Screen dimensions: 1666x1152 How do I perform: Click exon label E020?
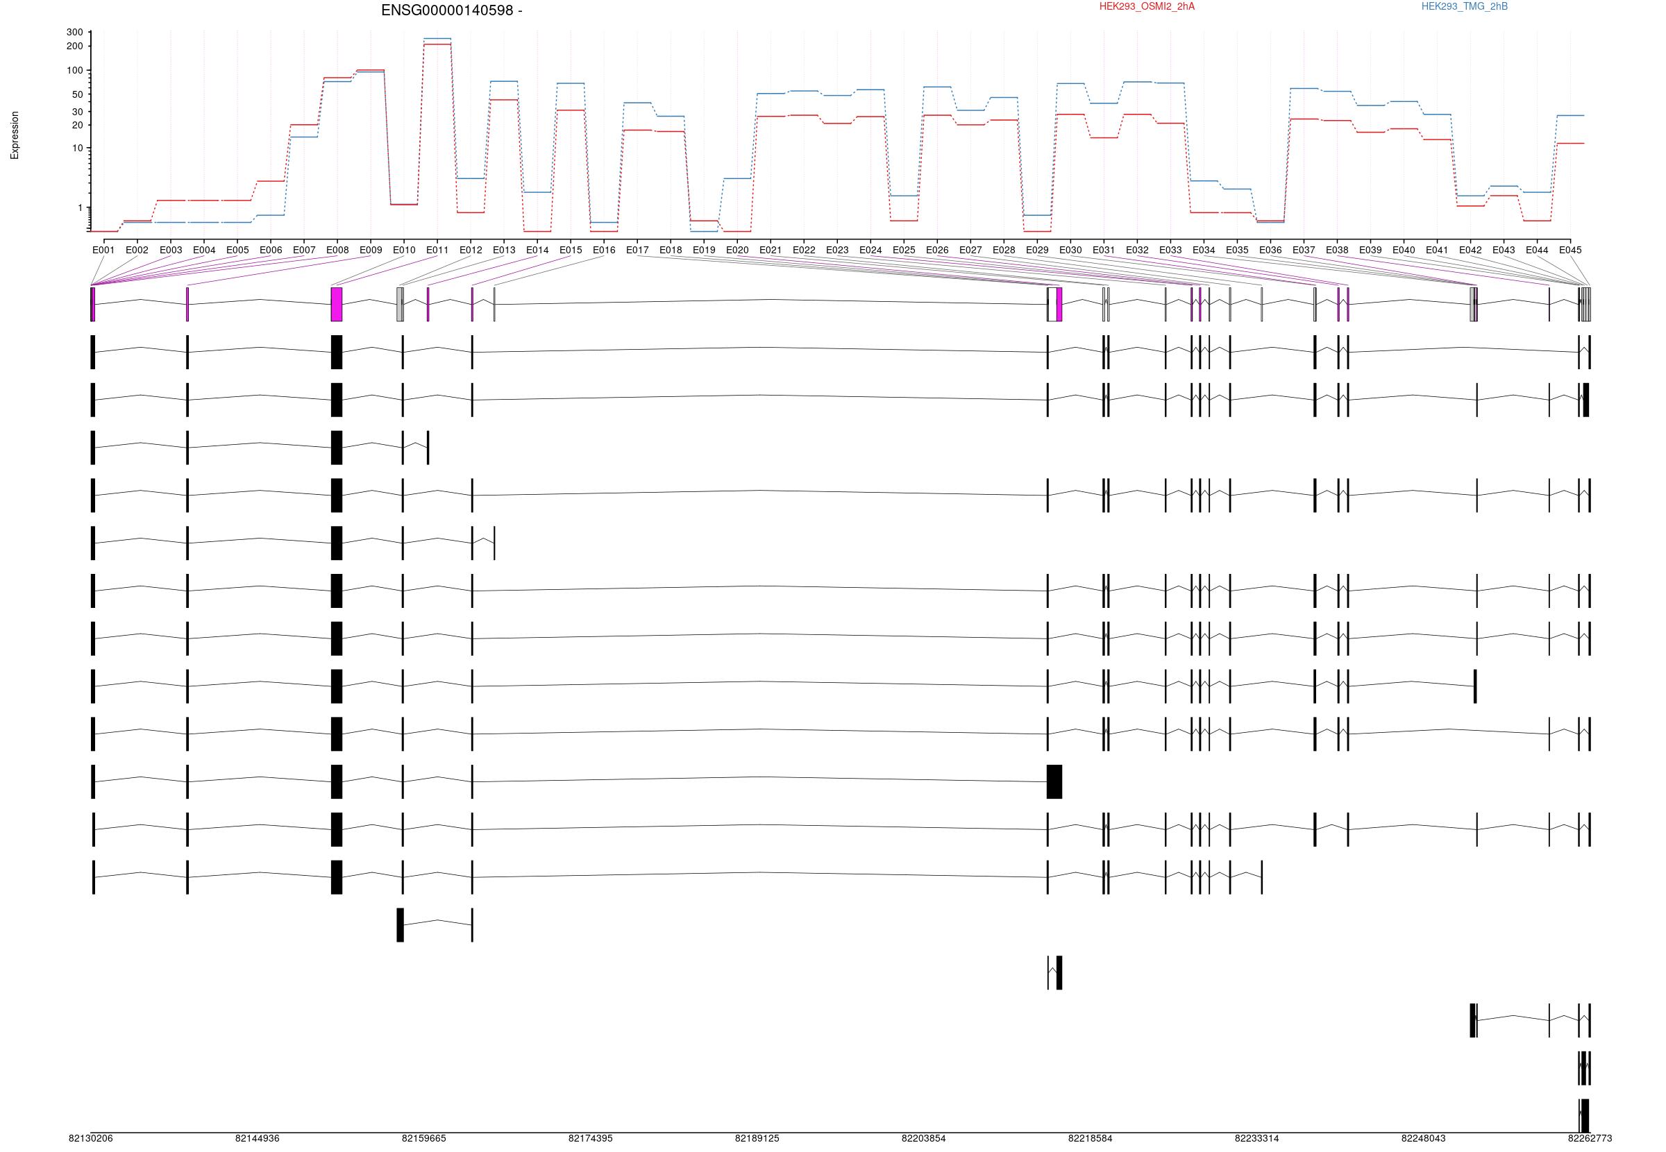737,251
